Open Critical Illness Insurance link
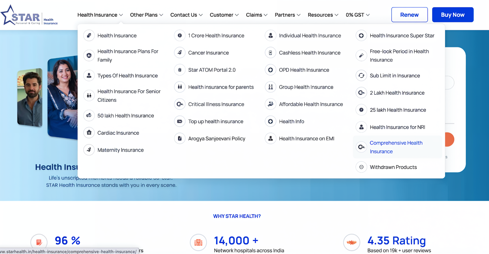The image size is (489, 254). coord(216,104)
